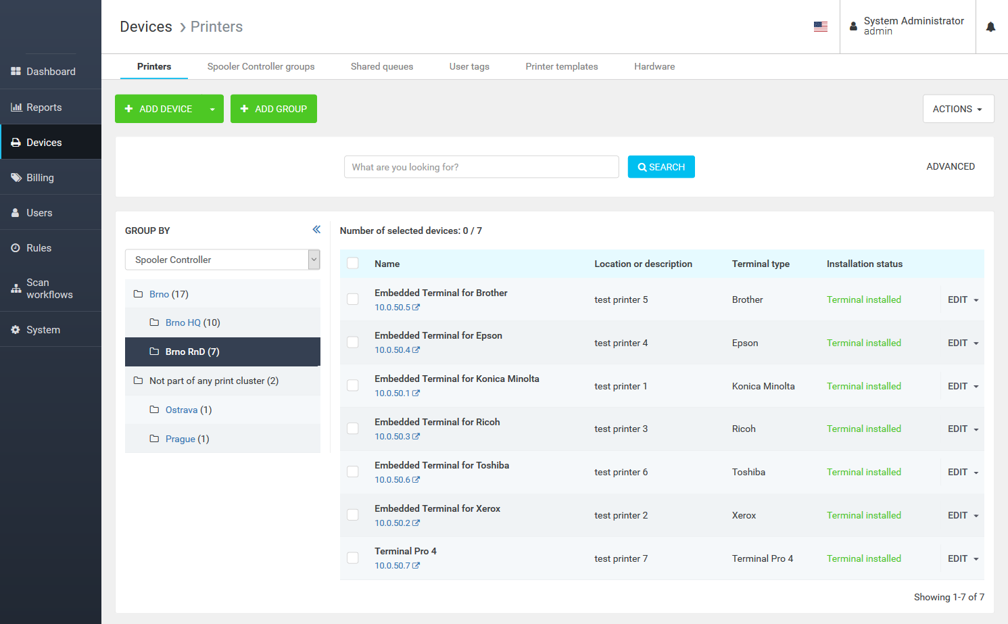
Task: Open the Dashboard from the sidebar
Action: [x=51, y=71]
